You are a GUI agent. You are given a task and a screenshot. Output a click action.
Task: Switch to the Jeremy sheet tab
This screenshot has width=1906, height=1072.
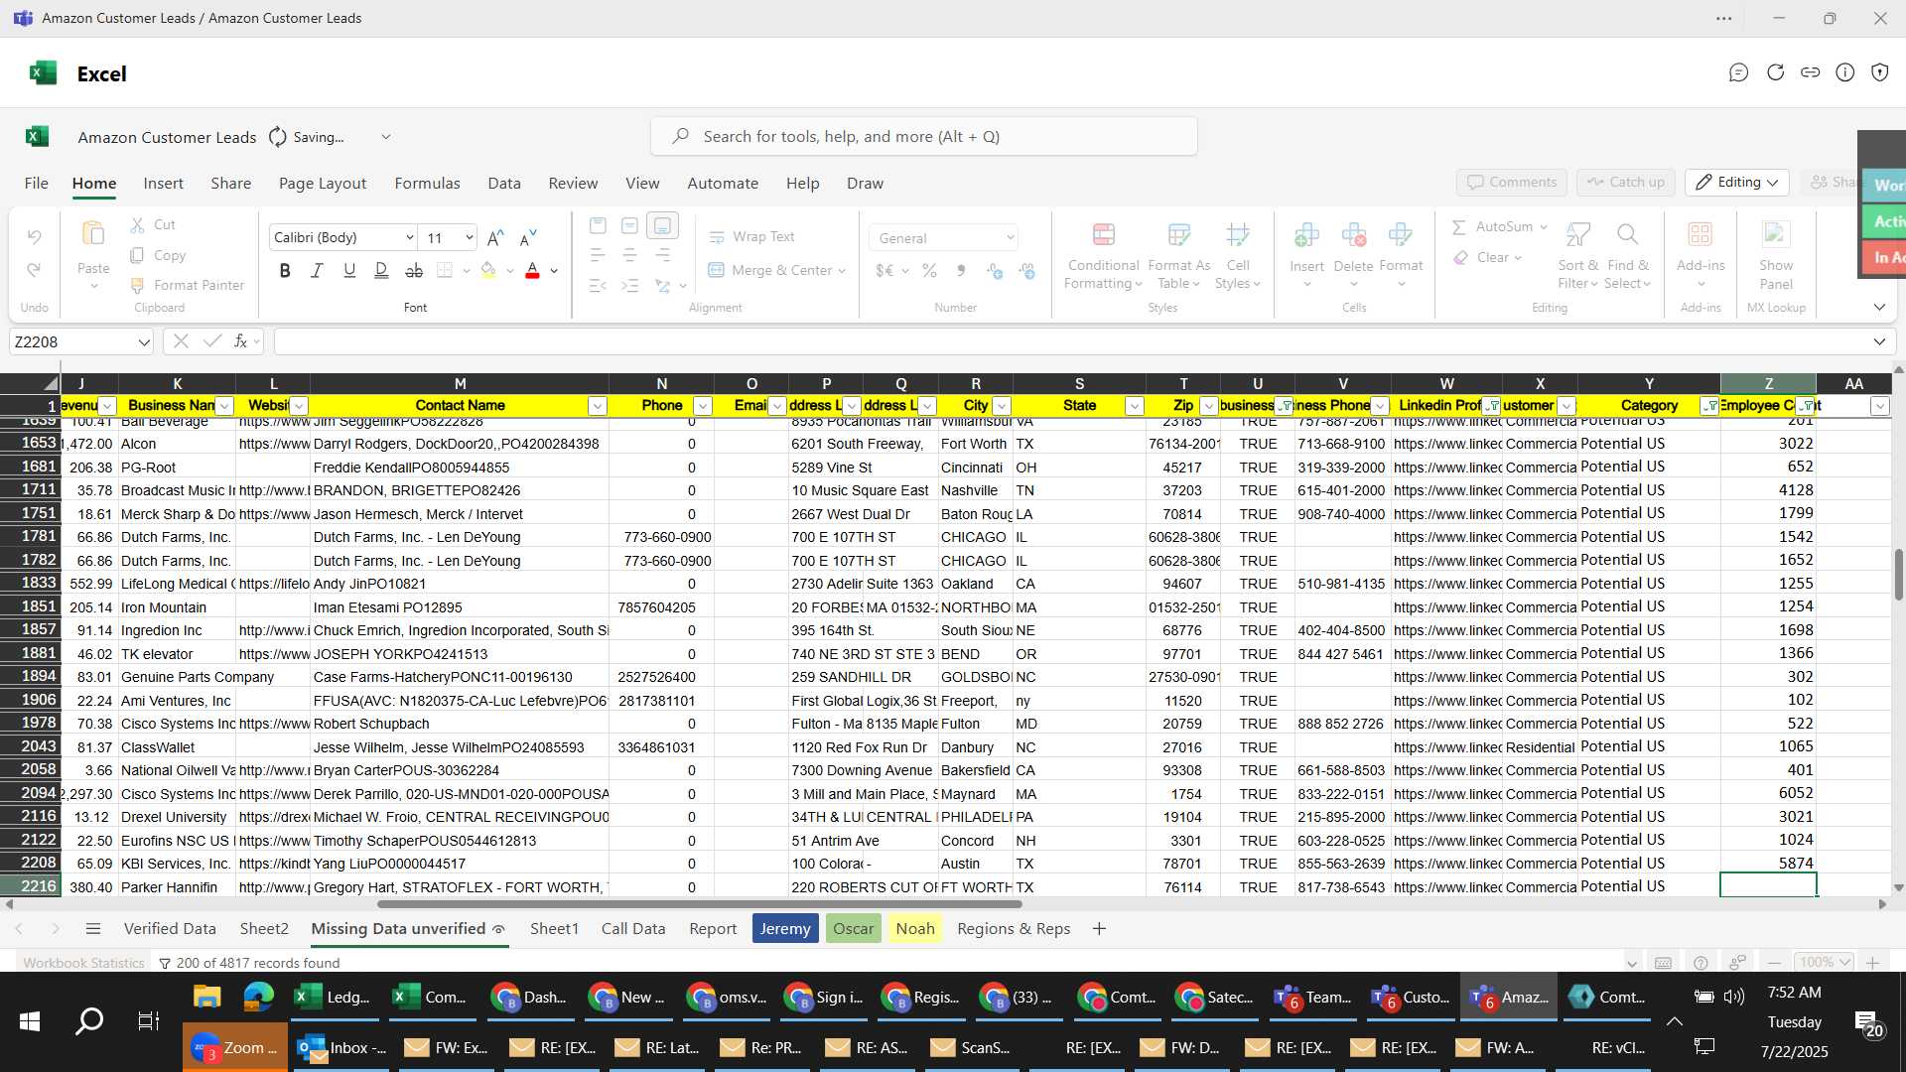click(785, 928)
